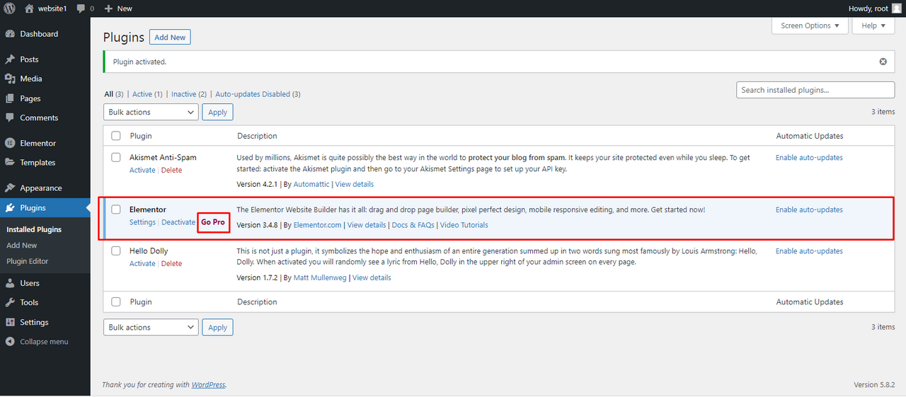The image size is (906, 397).
Task: Click the Search installed plugins field
Action: pyautogui.click(x=815, y=90)
